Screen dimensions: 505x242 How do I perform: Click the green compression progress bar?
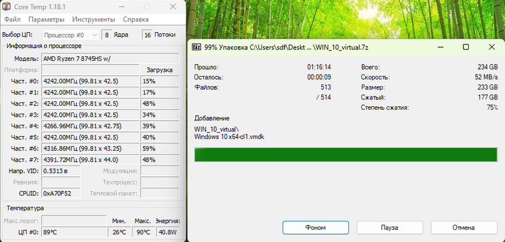[346, 155]
